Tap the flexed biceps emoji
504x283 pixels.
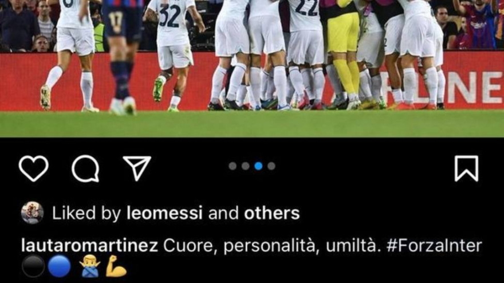coord(116,266)
